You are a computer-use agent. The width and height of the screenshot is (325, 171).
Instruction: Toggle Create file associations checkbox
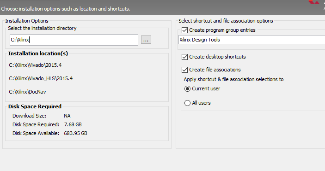(x=184, y=70)
